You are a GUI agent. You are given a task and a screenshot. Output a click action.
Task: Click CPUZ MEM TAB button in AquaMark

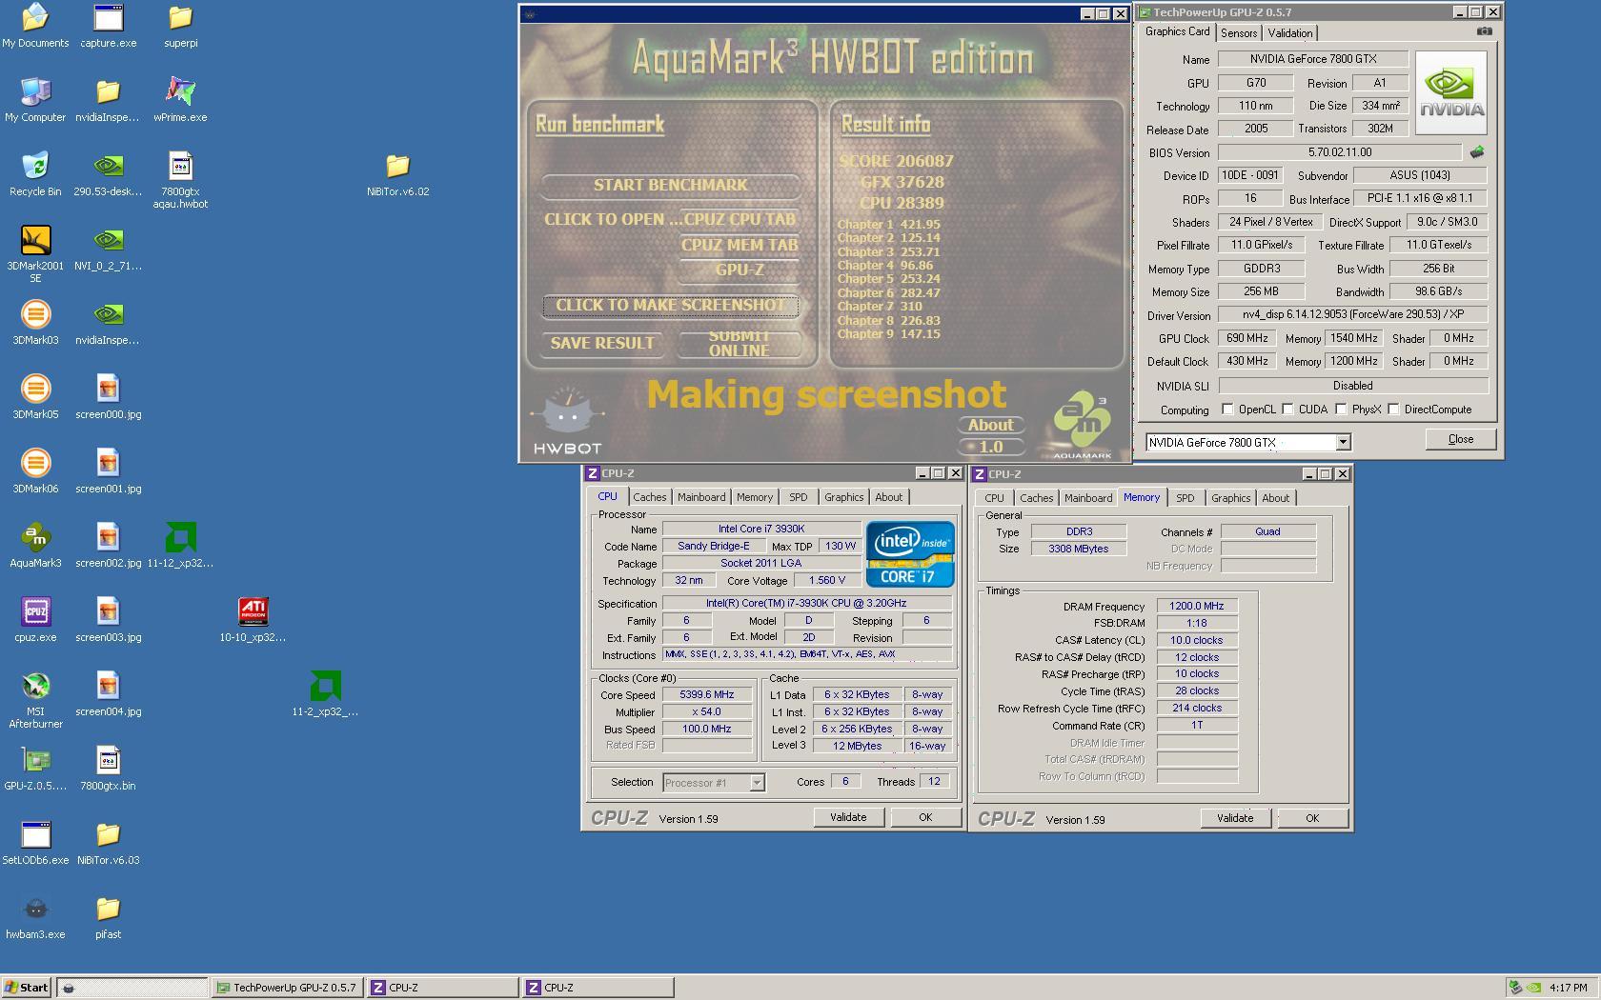click(739, 245)
